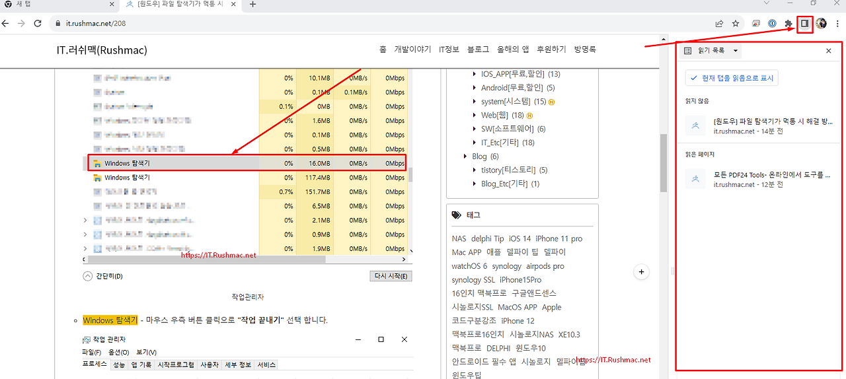Image resolution: width=846 pixels, height=379 pixels.
Task: Click 현재 탭을 읽음으로 표시 button
Action: click(732, 78)
